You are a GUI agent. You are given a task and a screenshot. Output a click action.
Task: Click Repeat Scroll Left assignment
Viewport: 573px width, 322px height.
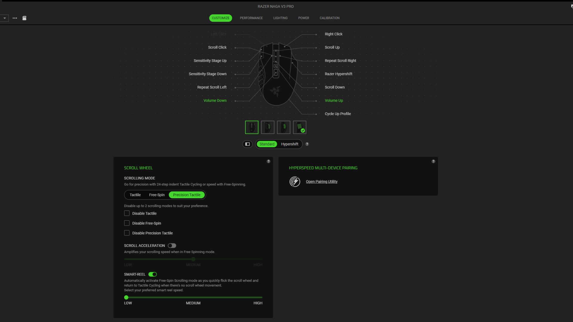coord(212,87)
